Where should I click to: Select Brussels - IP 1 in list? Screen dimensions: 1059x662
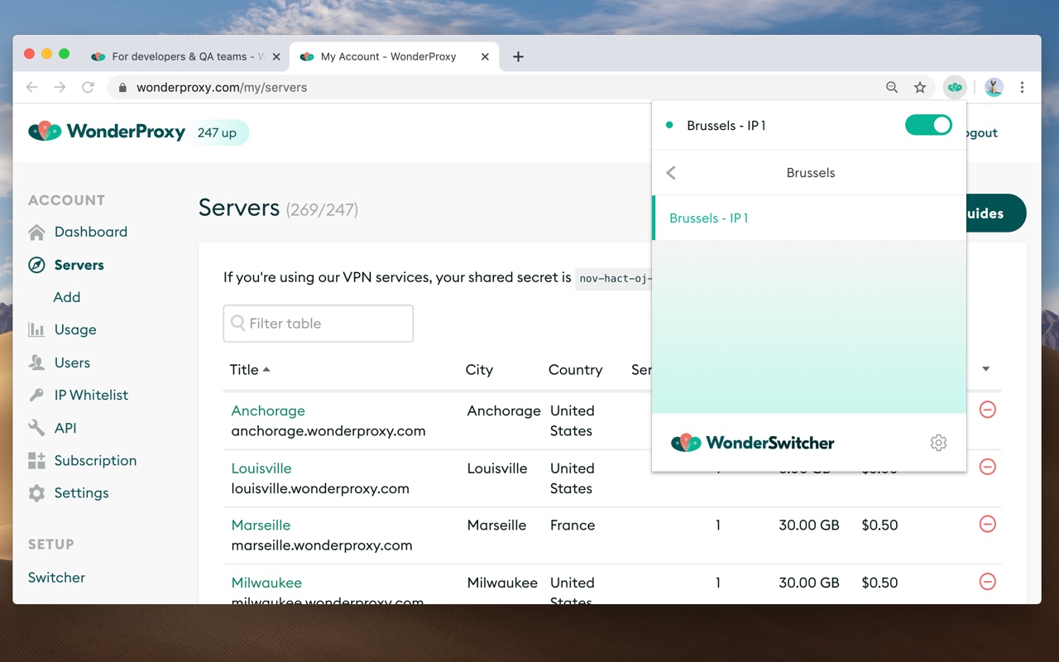point(809,218)
